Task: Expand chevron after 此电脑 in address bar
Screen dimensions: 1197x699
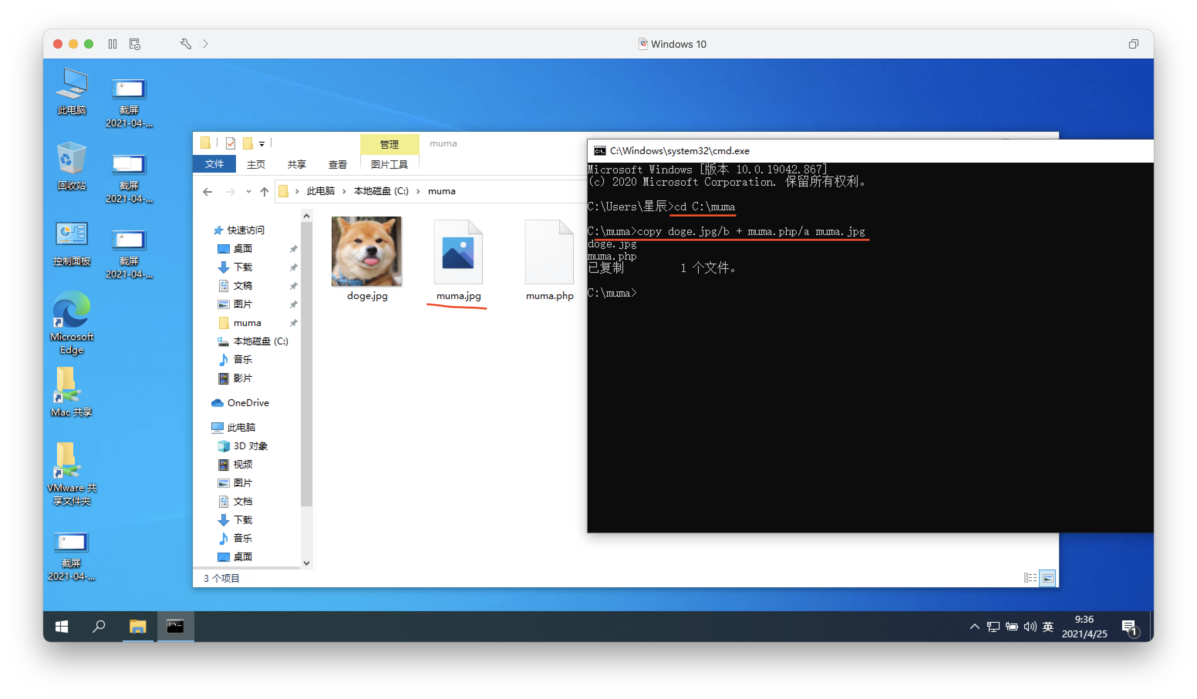Action: tap(344, 191)
